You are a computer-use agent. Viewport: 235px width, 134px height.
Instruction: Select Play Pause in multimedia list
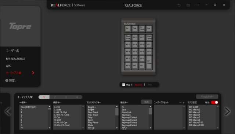pos(93,123)
